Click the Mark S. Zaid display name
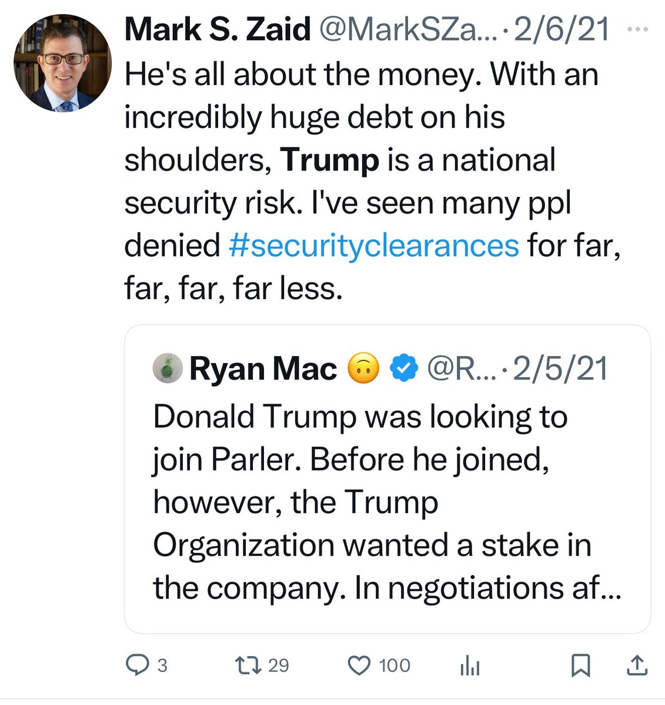 click(x=218, y=29)
